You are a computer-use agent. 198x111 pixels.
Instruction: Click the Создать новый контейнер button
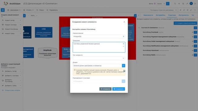point(185,23)
